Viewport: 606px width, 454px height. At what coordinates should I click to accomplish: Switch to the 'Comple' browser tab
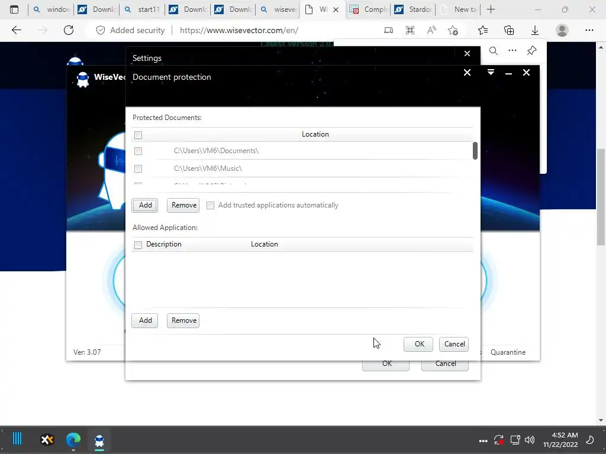coord(369,9)
